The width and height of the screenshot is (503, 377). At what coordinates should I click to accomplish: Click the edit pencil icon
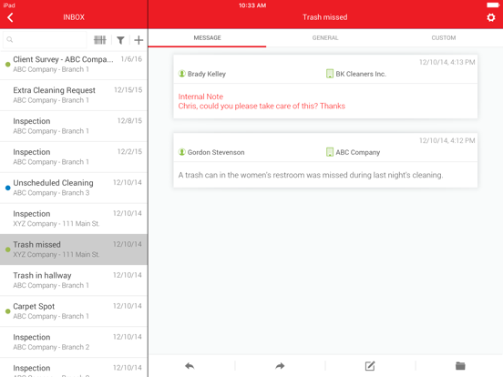point(370,366)
